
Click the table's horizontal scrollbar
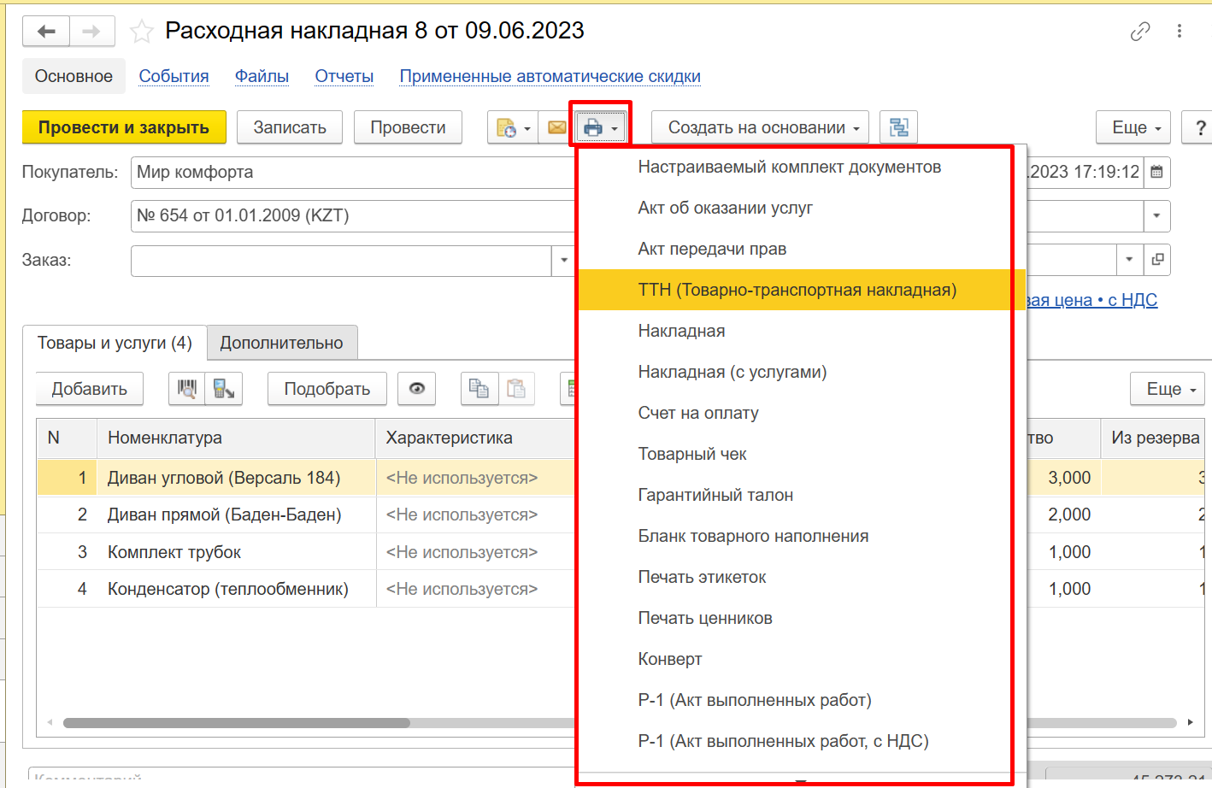pos(237,723)
